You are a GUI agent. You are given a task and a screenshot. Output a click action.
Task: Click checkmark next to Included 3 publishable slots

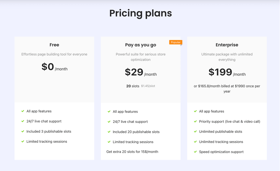pyautogui.click(x=23, y=131)
